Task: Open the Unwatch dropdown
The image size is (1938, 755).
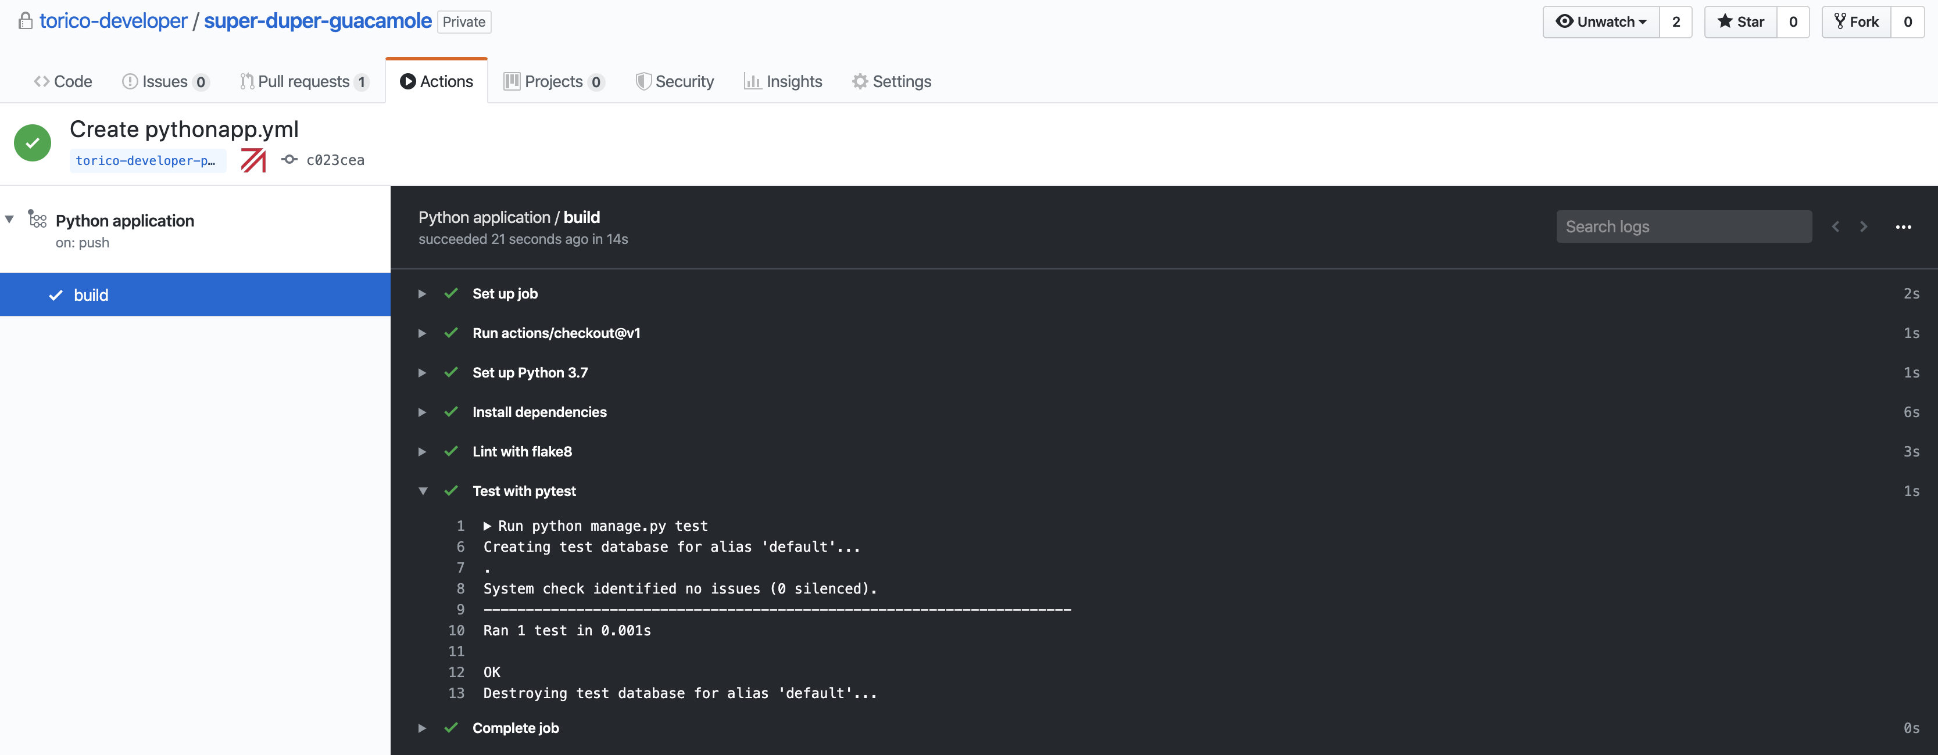Action: pyautogui.click(x=1601, y=22)
